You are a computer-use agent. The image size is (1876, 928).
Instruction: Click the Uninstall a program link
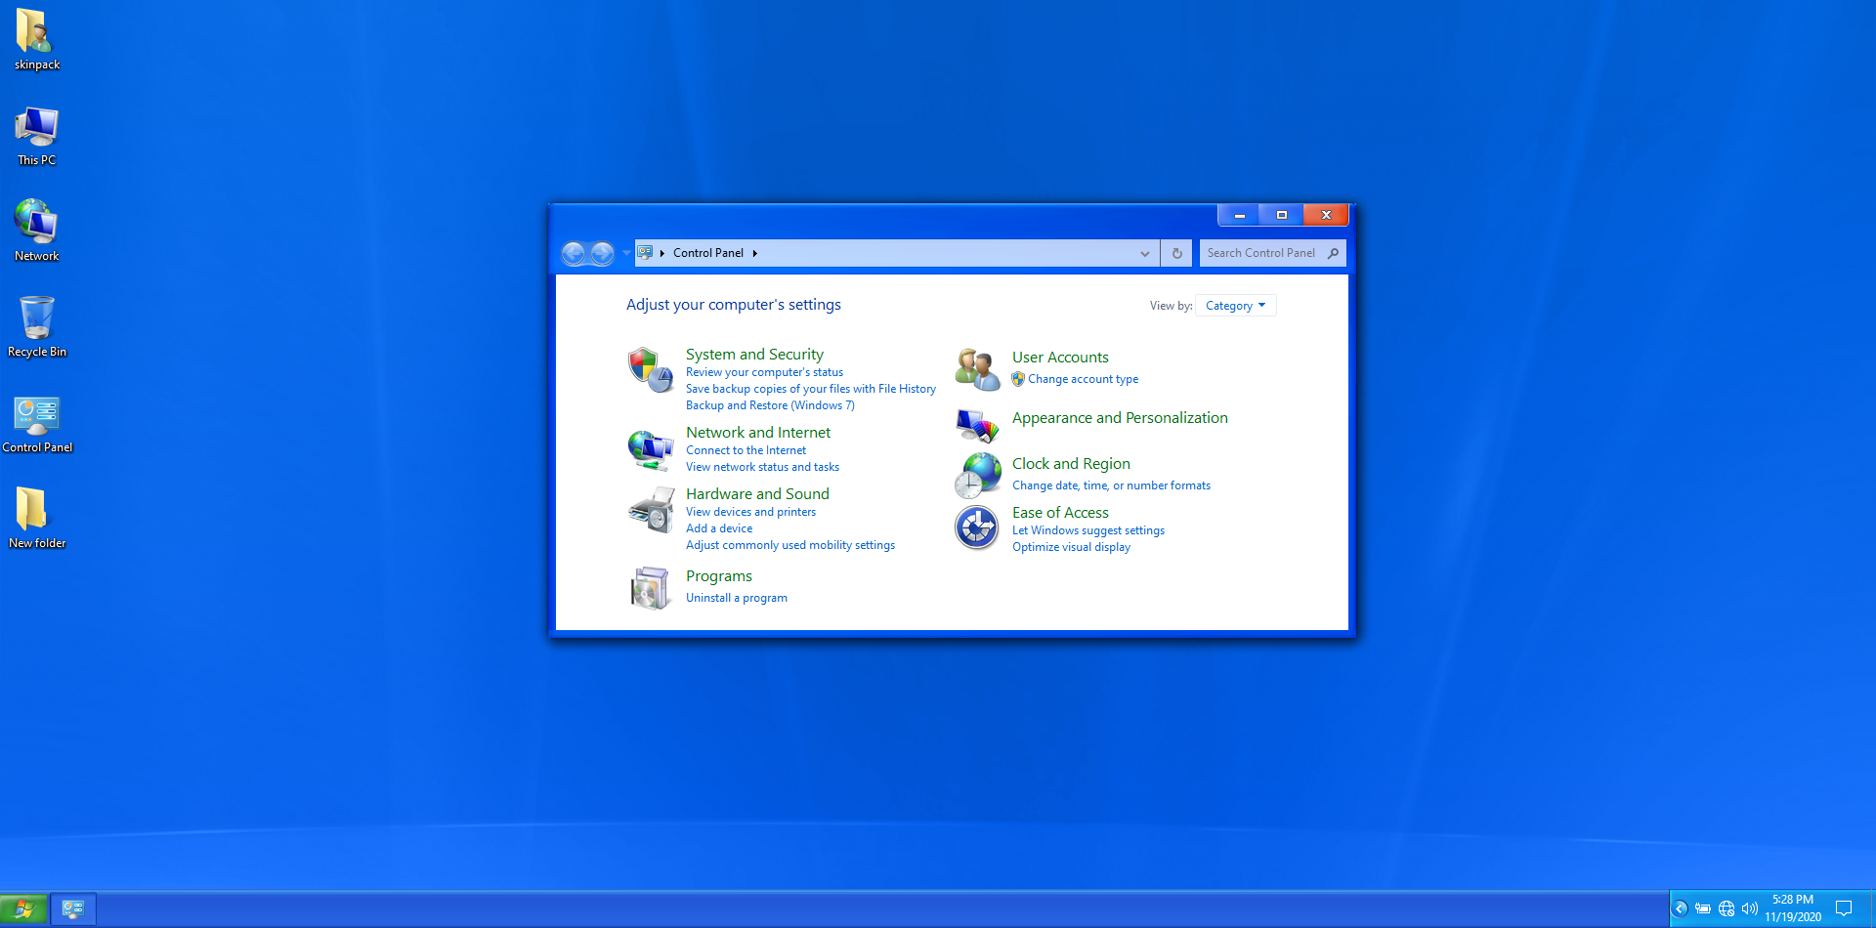point(736,598)
